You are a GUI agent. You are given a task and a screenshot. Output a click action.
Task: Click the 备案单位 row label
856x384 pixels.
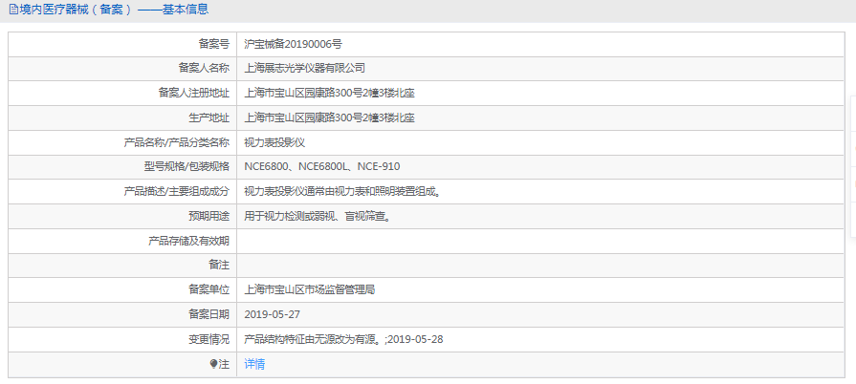(209, 290)
